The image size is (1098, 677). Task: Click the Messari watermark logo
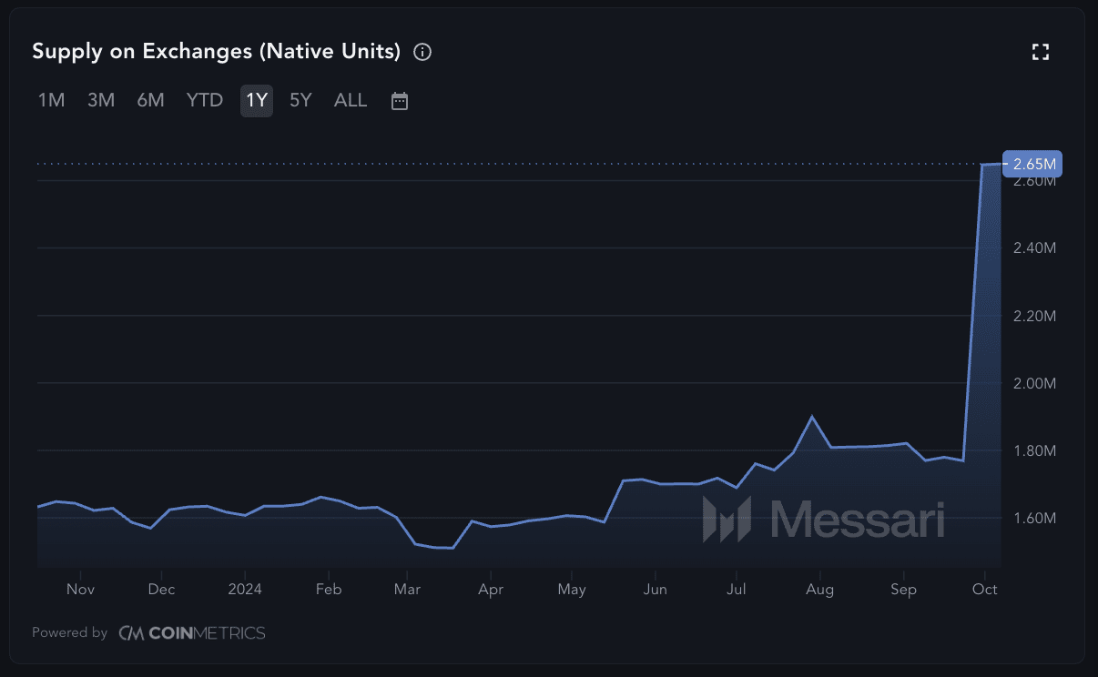point(823,520)
